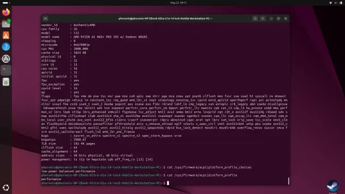Open Activities workspace indicator in top bar
Screen dimensions: 345x194
6,3
